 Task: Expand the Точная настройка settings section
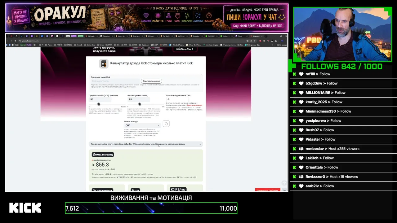[x=146, y=144]
